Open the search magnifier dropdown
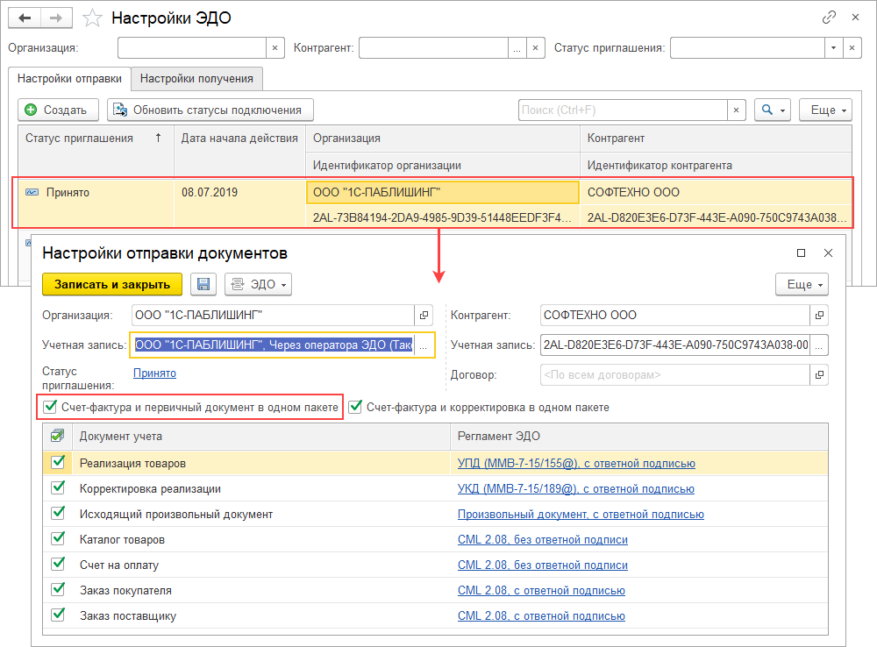877x647 pixels. [x=773, y=110]
